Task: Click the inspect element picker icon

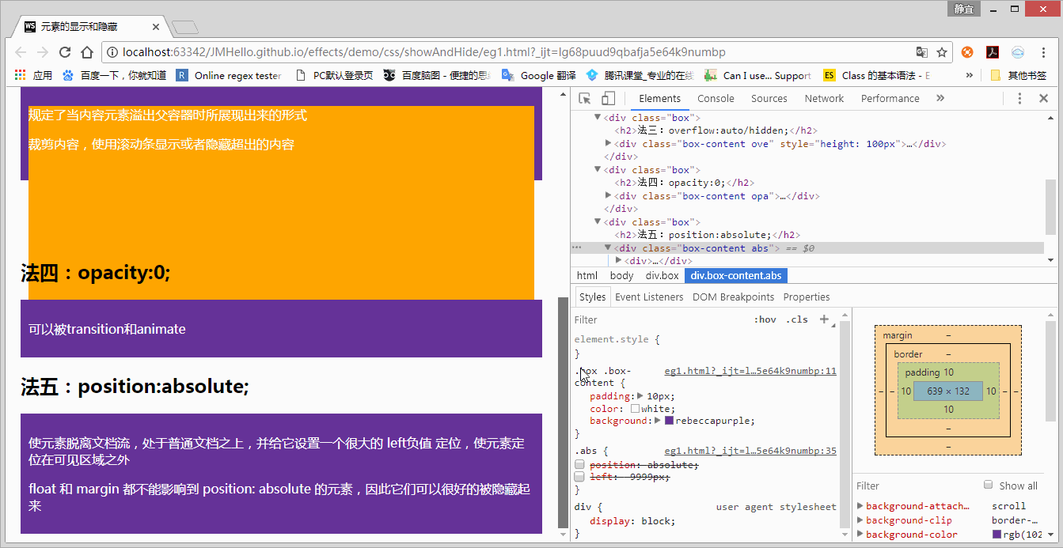Action: coord(585,99)
